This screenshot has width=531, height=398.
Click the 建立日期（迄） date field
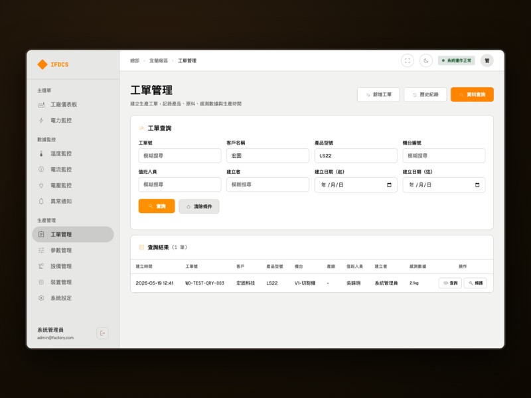444,185
